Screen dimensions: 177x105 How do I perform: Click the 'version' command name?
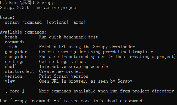[14, 76]
